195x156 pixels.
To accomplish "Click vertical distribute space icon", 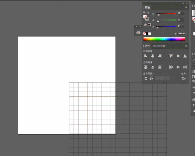I will (x=146, y=78).
